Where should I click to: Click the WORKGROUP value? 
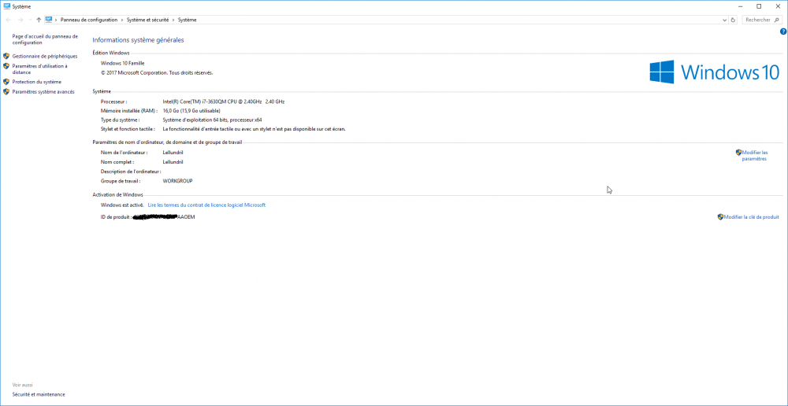coord(177,181)
